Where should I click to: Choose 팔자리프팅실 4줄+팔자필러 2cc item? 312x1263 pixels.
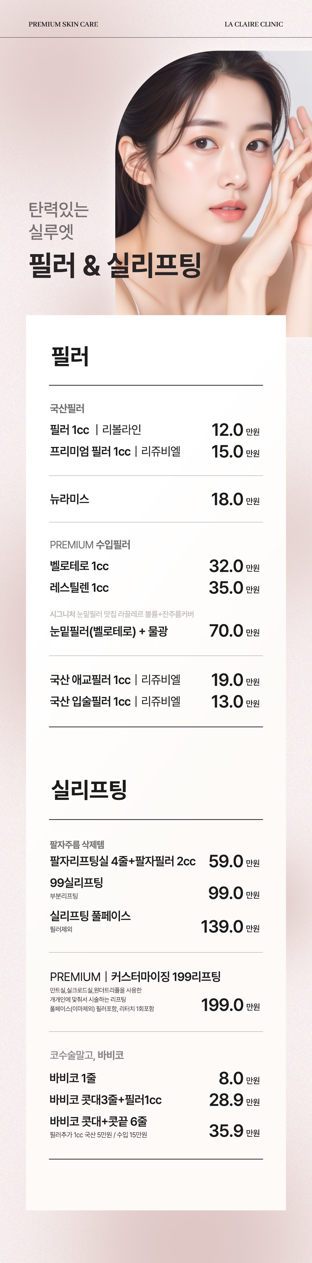122,861
